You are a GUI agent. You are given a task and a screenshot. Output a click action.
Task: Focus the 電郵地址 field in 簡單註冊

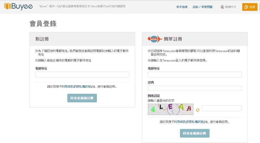pyautogui.click(x=194, y=75)
